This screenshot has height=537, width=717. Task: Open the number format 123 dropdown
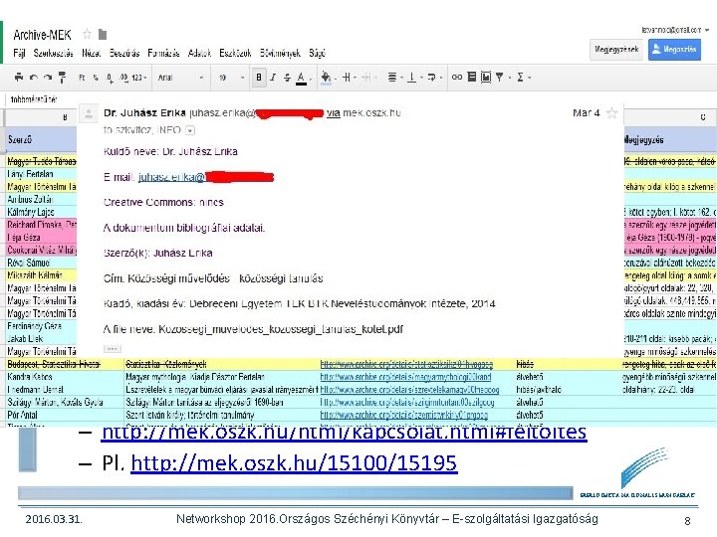[139, 78]
